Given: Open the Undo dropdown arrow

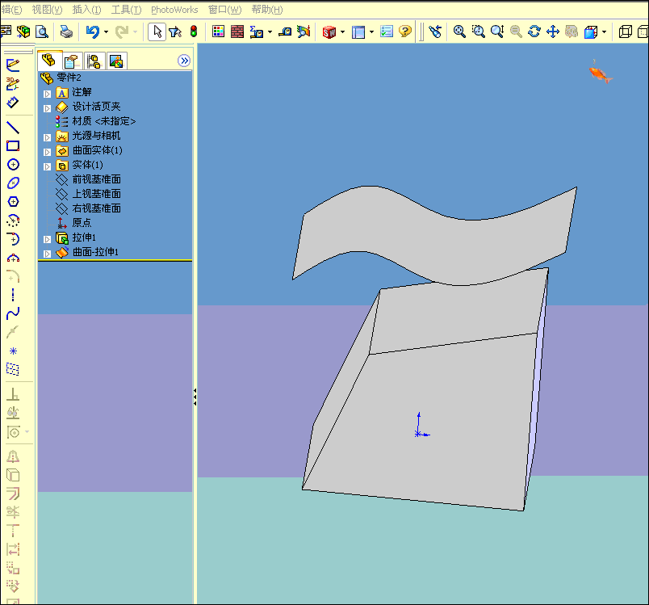Looking at the screenshot, I should point(106,32).
